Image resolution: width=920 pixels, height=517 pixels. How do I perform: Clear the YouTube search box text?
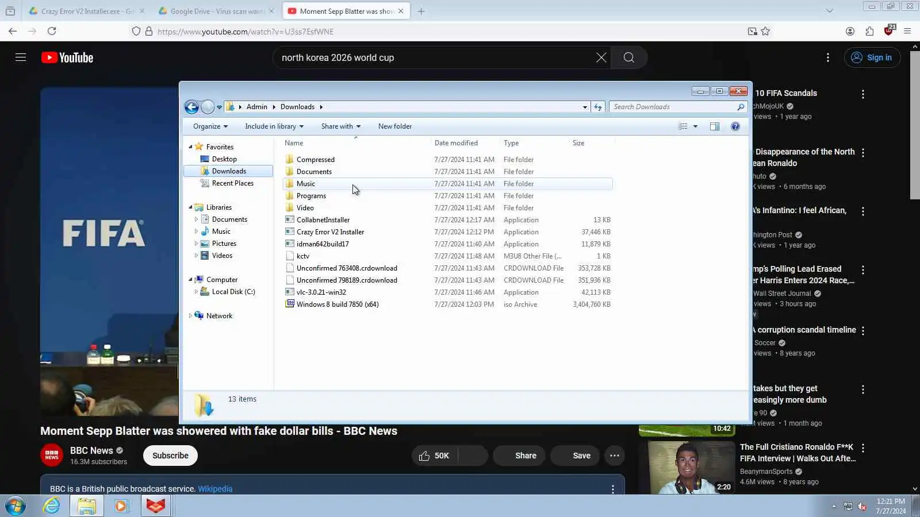[x=601, y=57]
